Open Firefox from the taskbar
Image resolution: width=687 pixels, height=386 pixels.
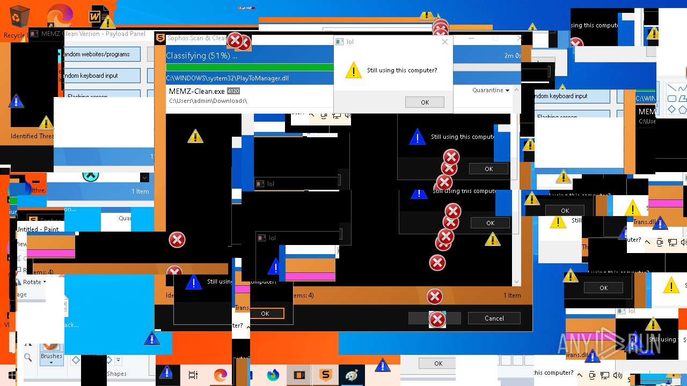click(x=273, y=376)
